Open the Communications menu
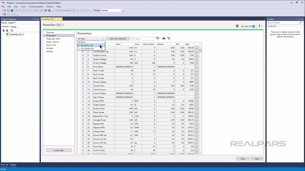 pos(36,7)
